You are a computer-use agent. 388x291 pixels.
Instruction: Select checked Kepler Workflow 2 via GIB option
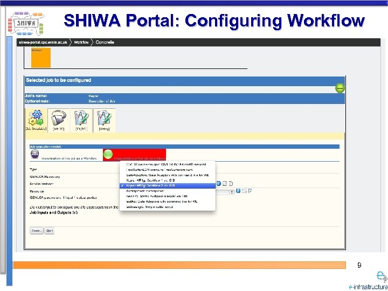pos(167,185)
